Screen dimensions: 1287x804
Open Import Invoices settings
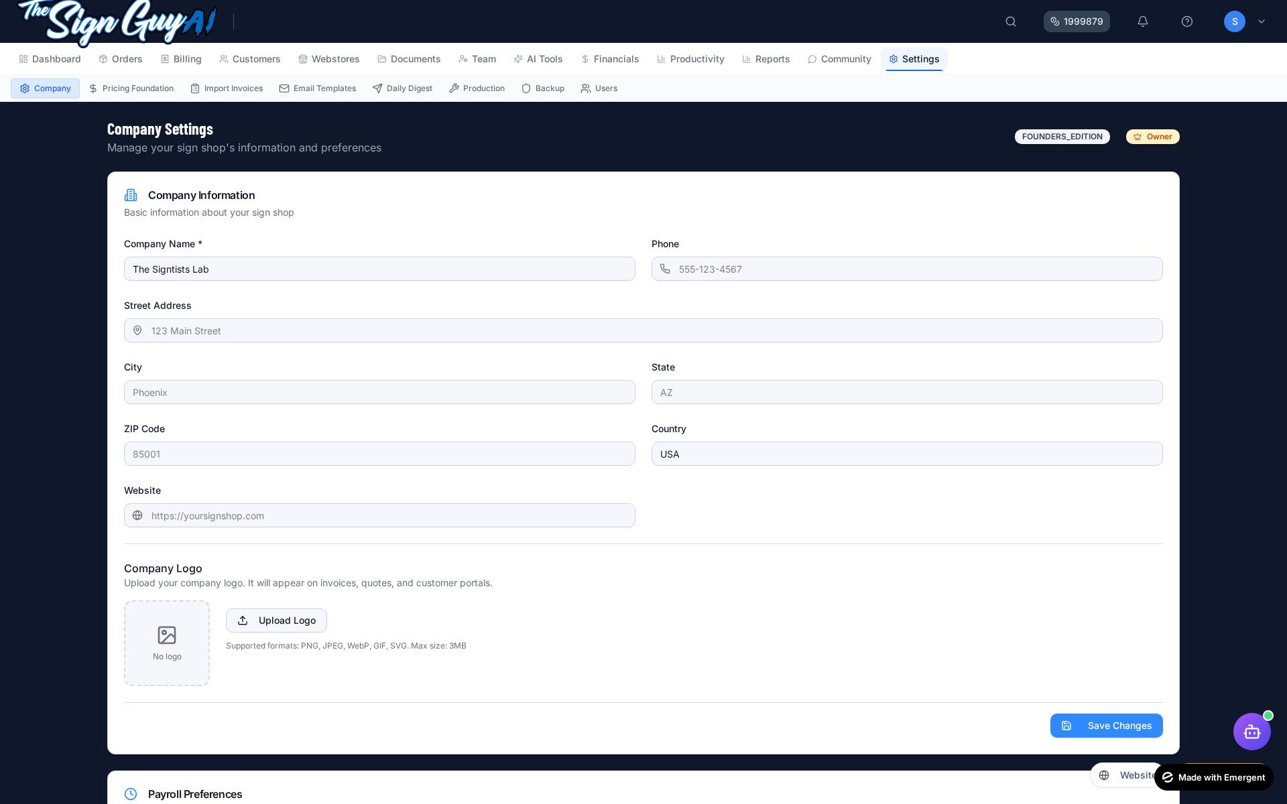(227, 88)
